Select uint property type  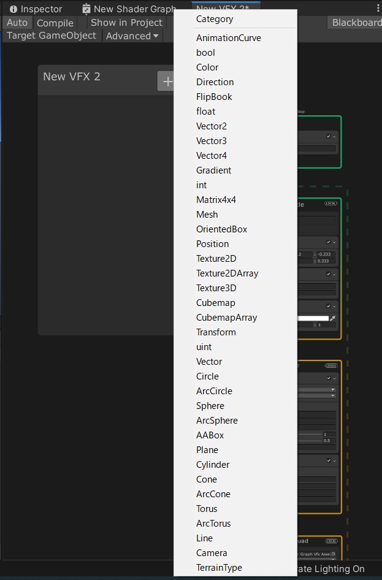(235, 347)
